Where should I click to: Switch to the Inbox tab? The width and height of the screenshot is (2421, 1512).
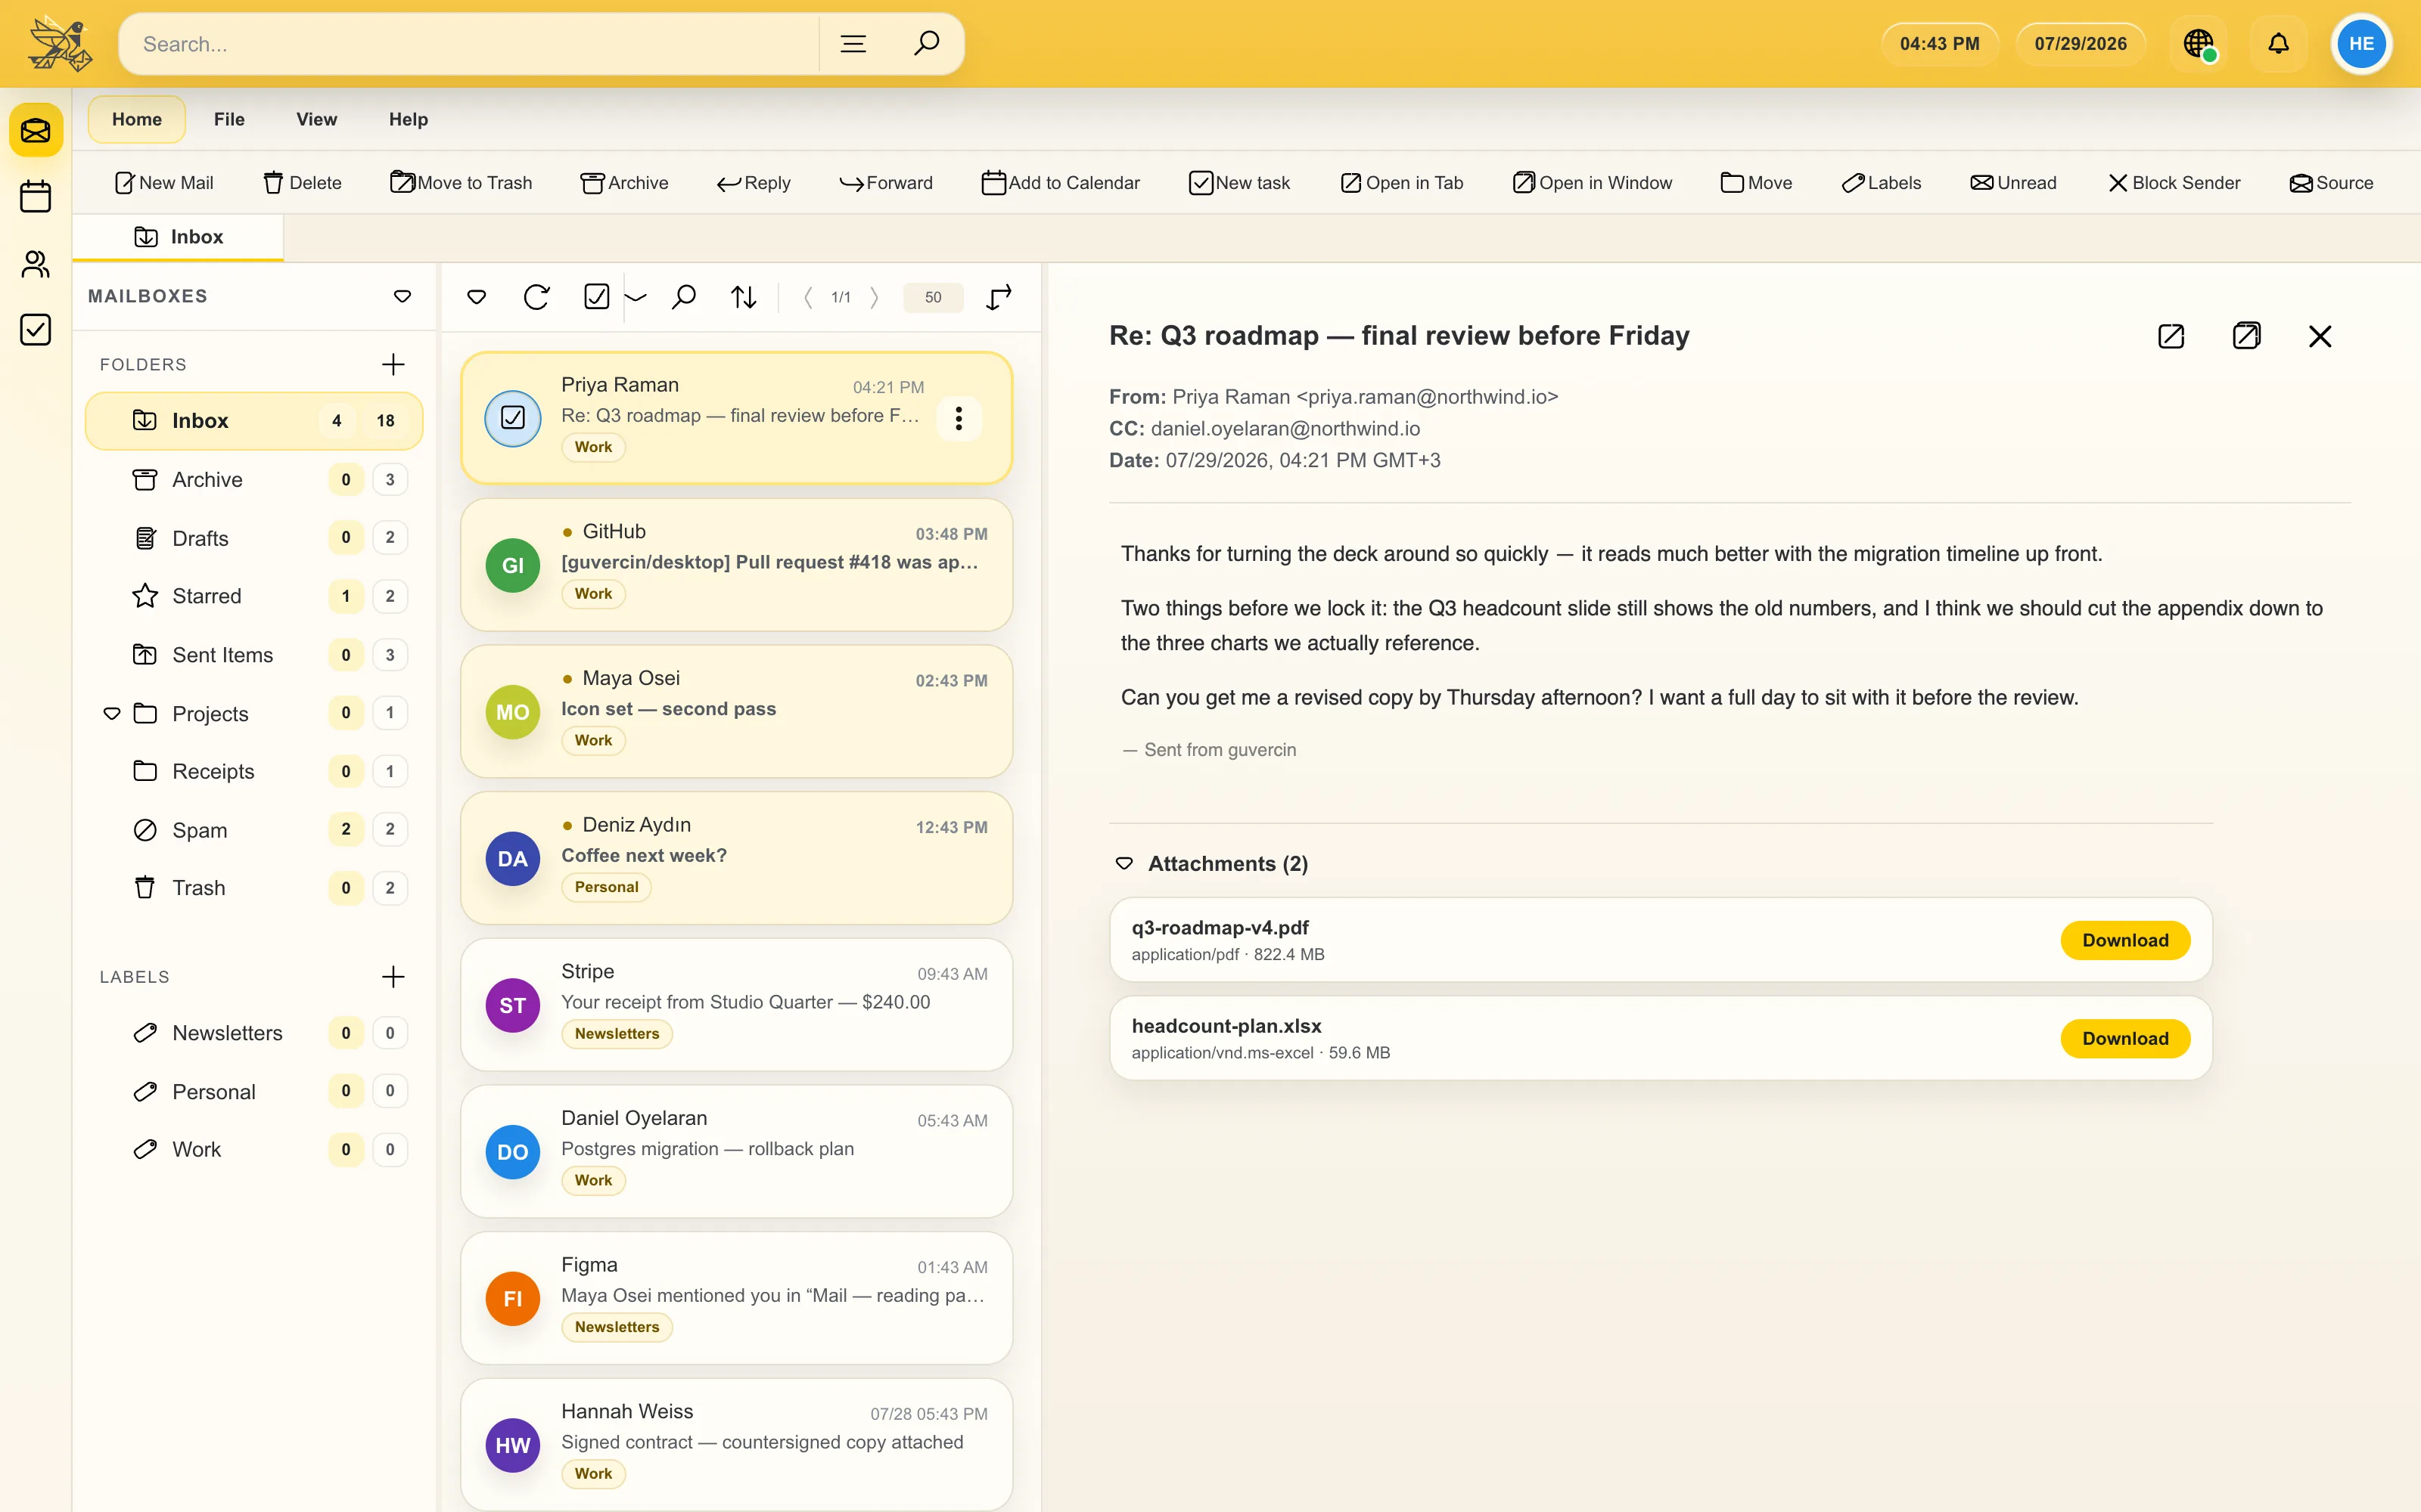(179, 237)
